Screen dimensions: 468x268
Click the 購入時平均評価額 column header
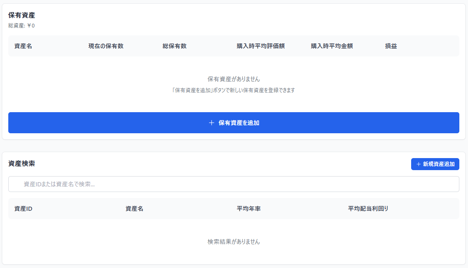261,46
